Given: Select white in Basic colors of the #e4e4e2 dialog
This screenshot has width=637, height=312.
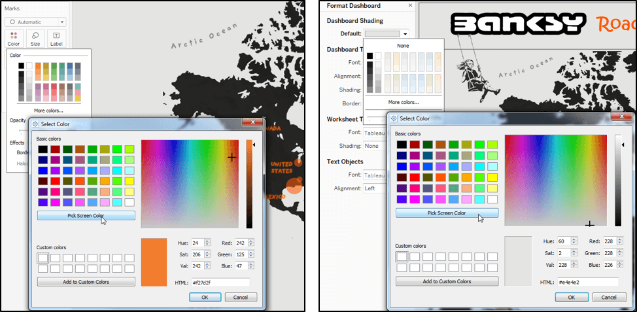Looking at the screenshot, I should pyautogui.click(x=492, y=199).
